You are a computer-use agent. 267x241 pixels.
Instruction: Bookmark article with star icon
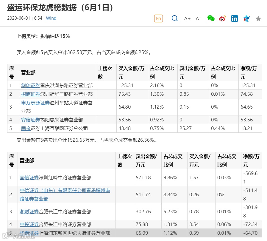[258, 18]
